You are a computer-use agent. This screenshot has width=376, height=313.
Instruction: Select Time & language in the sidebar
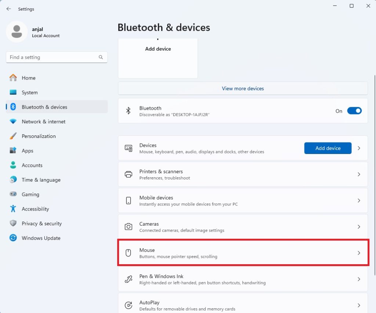pos(12,180)
